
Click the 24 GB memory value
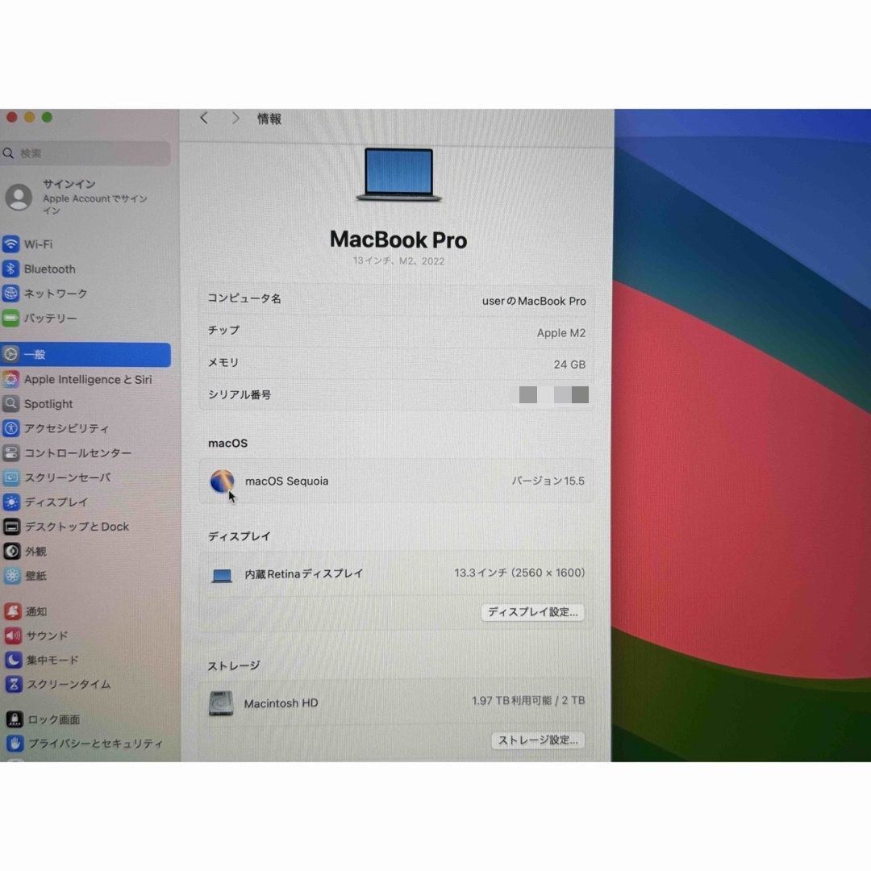click(569, 365)
